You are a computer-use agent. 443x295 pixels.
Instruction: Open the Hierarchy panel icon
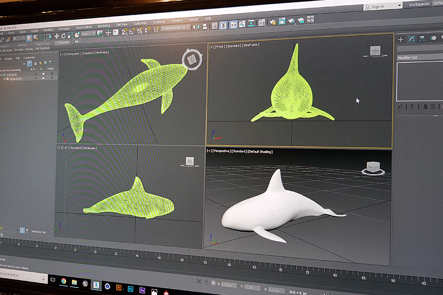422,38
